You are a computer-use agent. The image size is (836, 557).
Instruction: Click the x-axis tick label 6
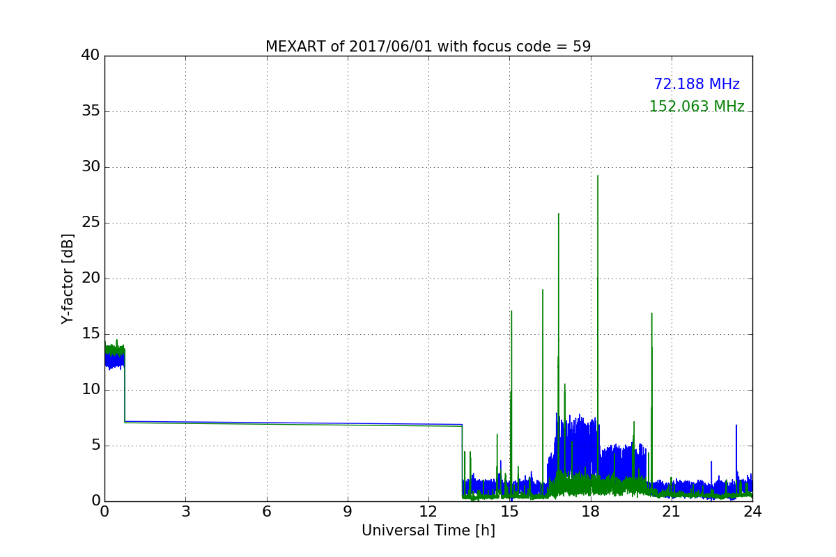[x=266, y=512]
